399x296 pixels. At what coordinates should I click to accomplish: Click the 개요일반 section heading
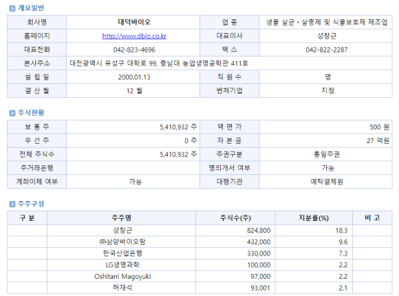point(31,8)
